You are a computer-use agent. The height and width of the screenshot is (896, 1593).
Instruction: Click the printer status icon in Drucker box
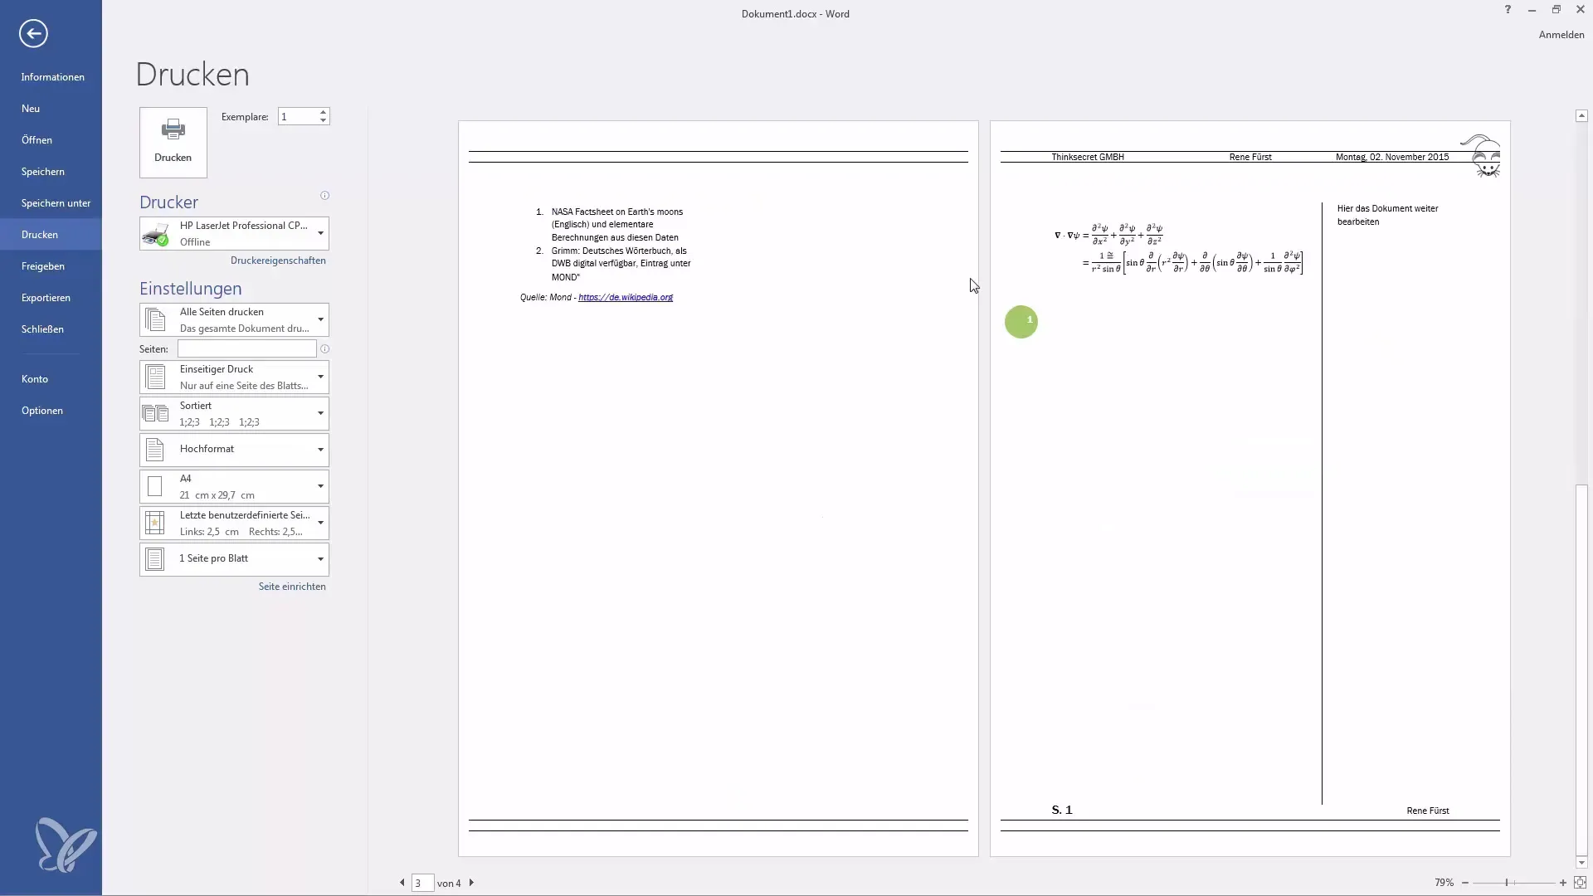pos(156,235)
